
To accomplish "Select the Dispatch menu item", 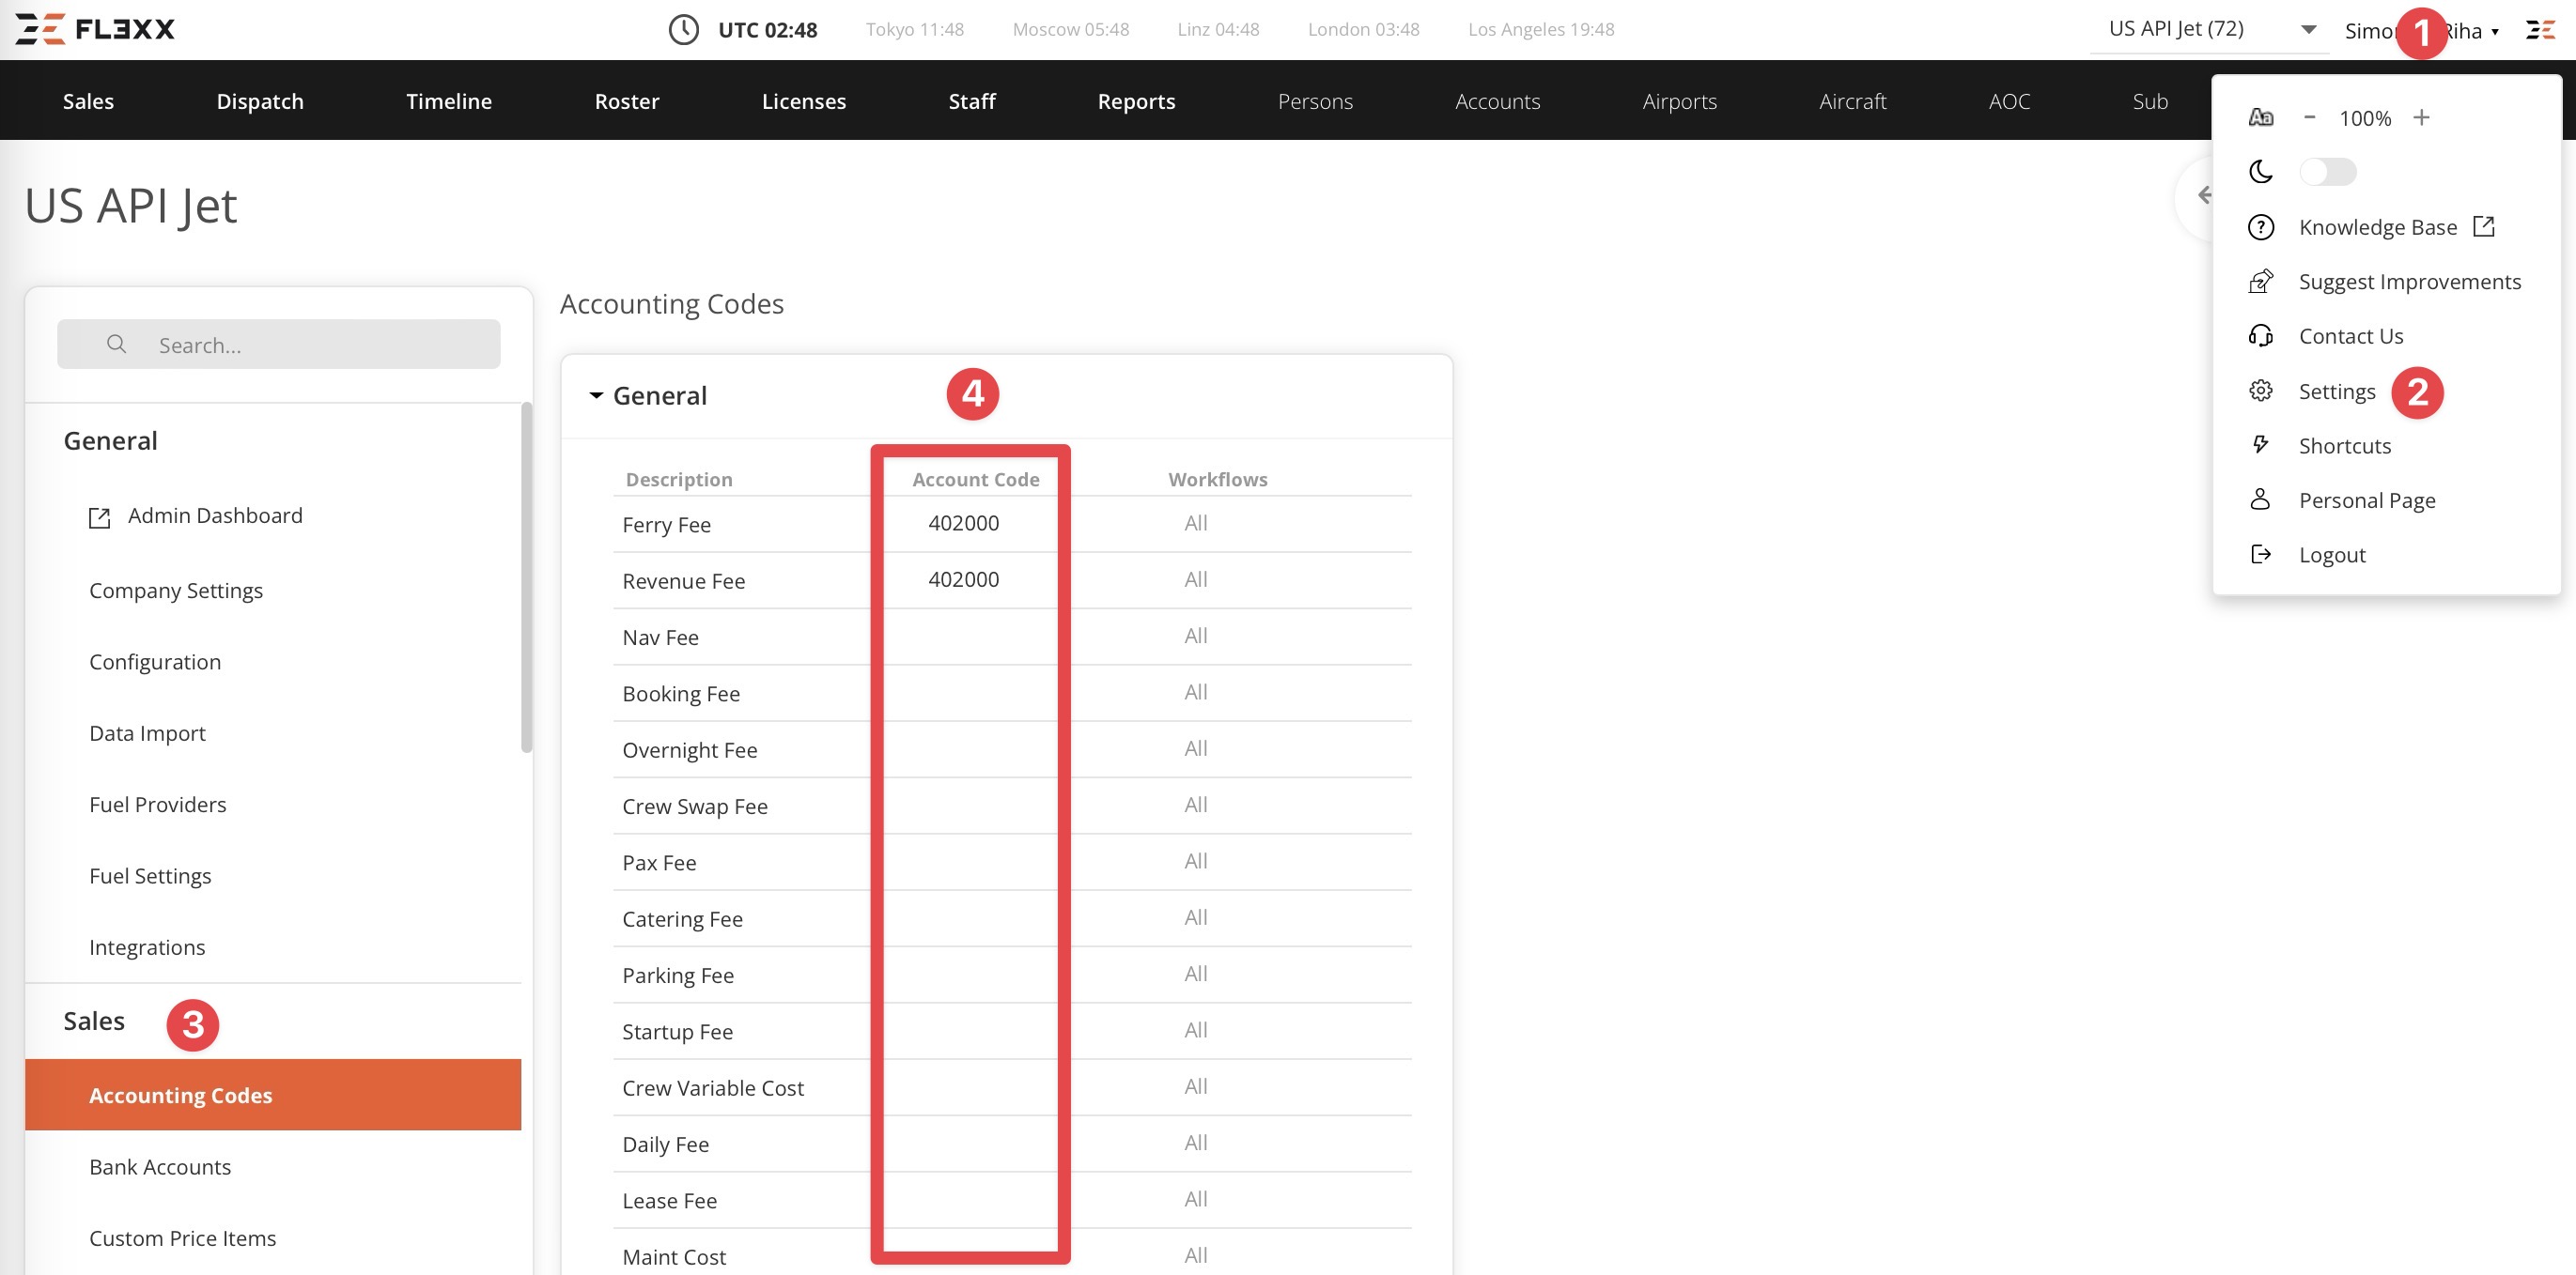I will click(x=259, y=100).
